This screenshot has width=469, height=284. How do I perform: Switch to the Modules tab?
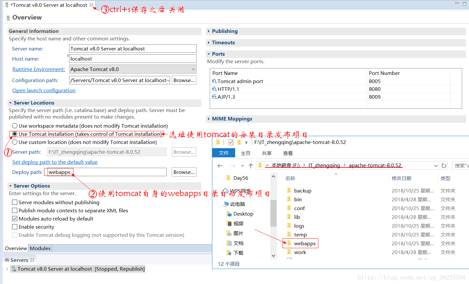point(40,248)
